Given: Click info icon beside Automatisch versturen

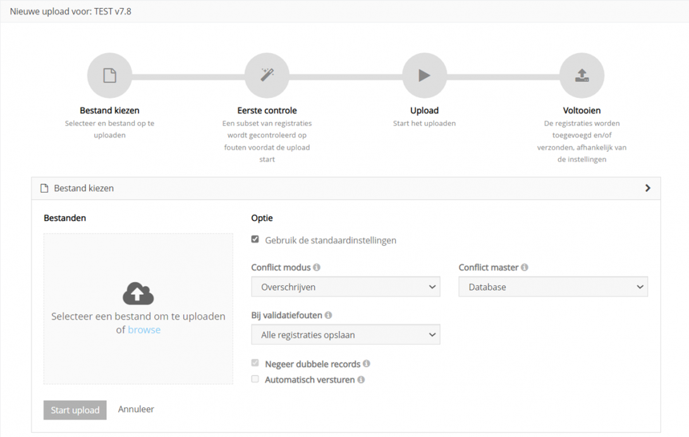Looking at the screenshot, I should (x=361, y=380).
